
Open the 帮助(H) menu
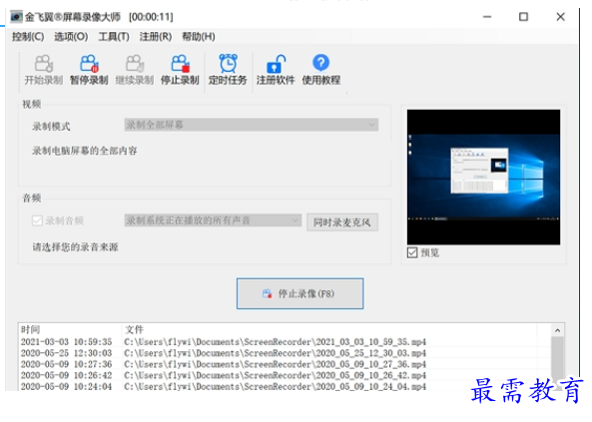(199, 37)
